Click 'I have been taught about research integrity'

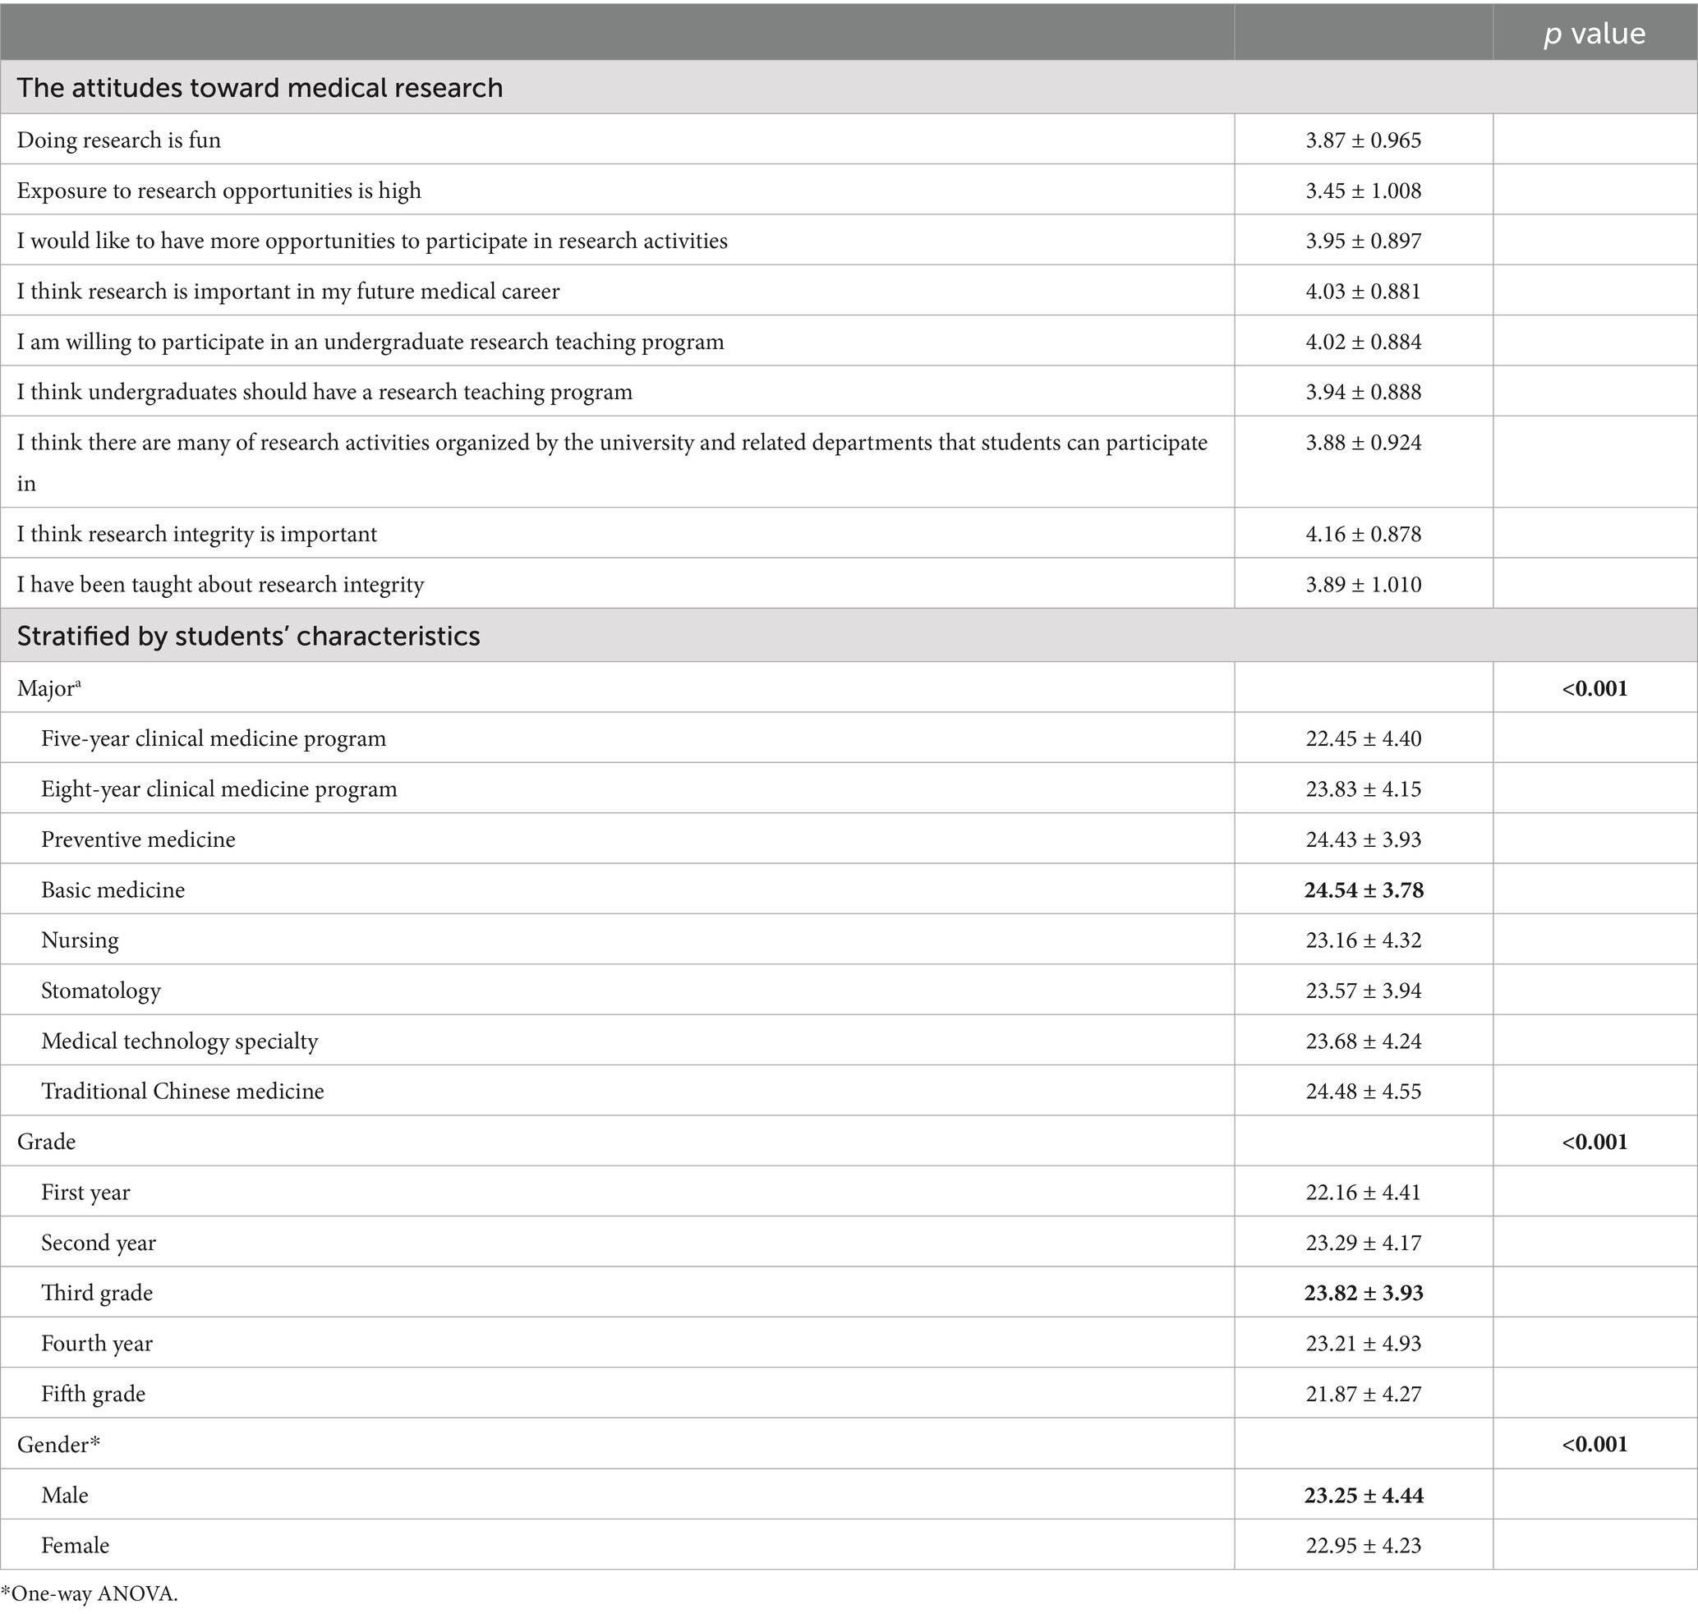click(221, 585)
